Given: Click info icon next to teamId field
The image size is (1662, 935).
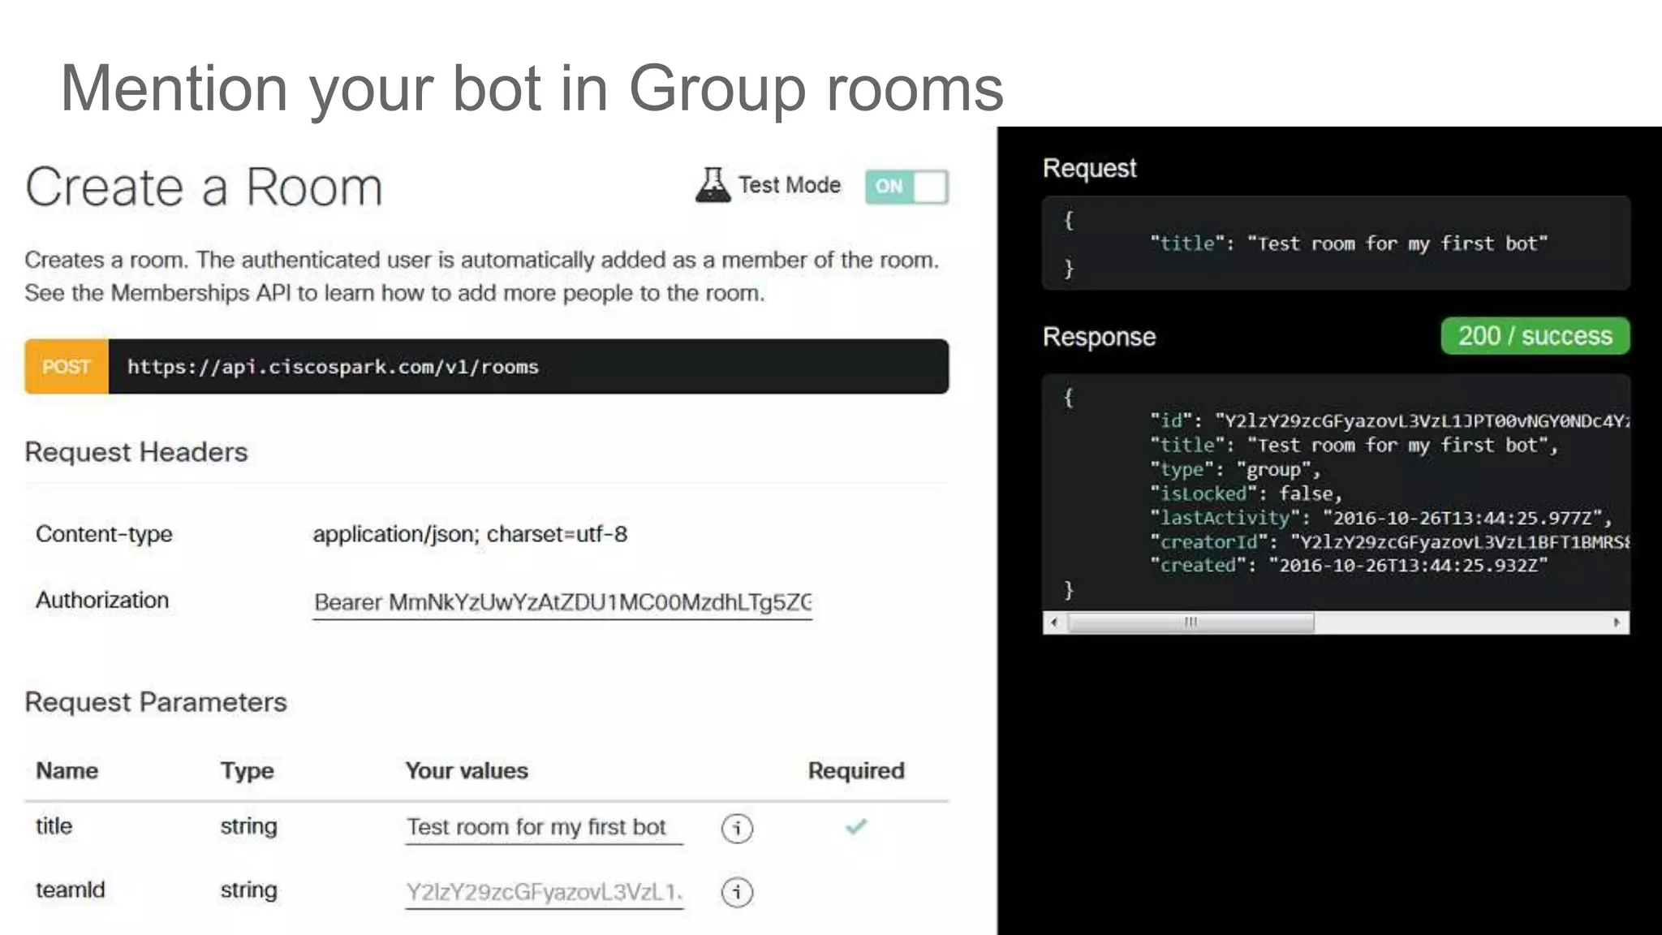Looking at the screenshot, I should 737,892.
